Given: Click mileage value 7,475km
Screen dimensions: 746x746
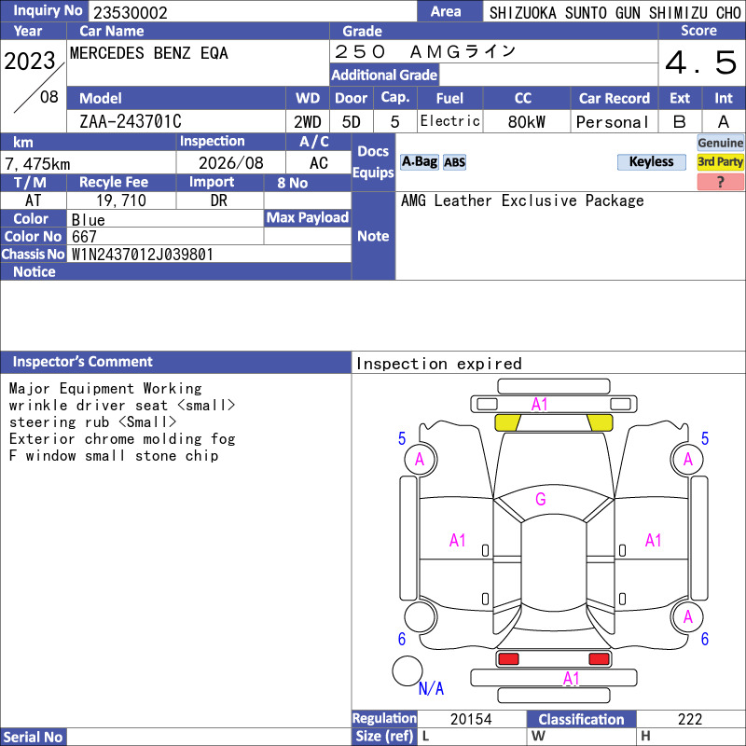Looking at the screenshot, I should pyautogui.click(x=37, y=164).
